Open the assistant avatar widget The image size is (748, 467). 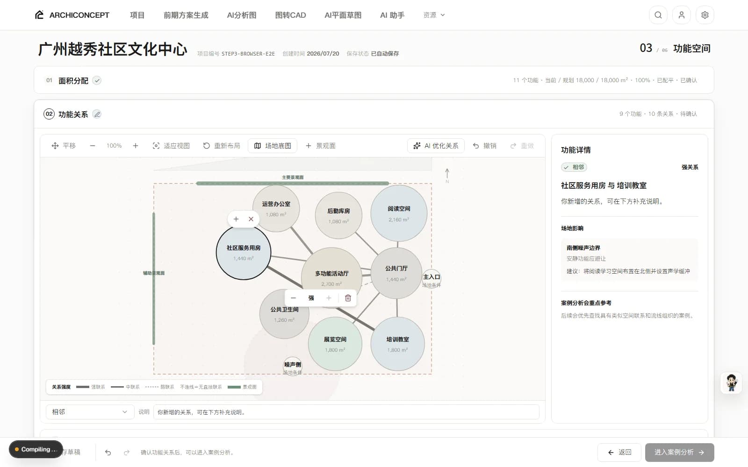(x=731, y=383)
